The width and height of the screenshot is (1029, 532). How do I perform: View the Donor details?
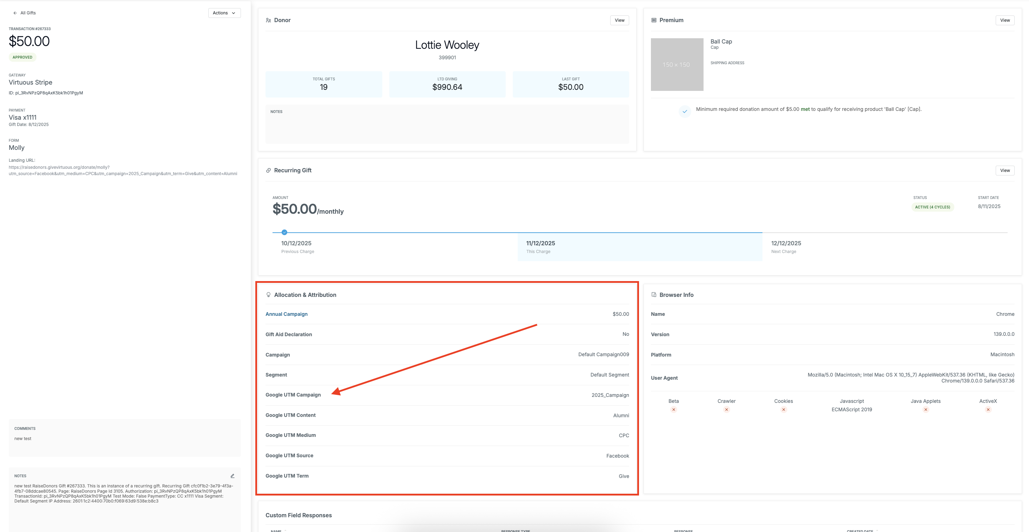(620, 20)
